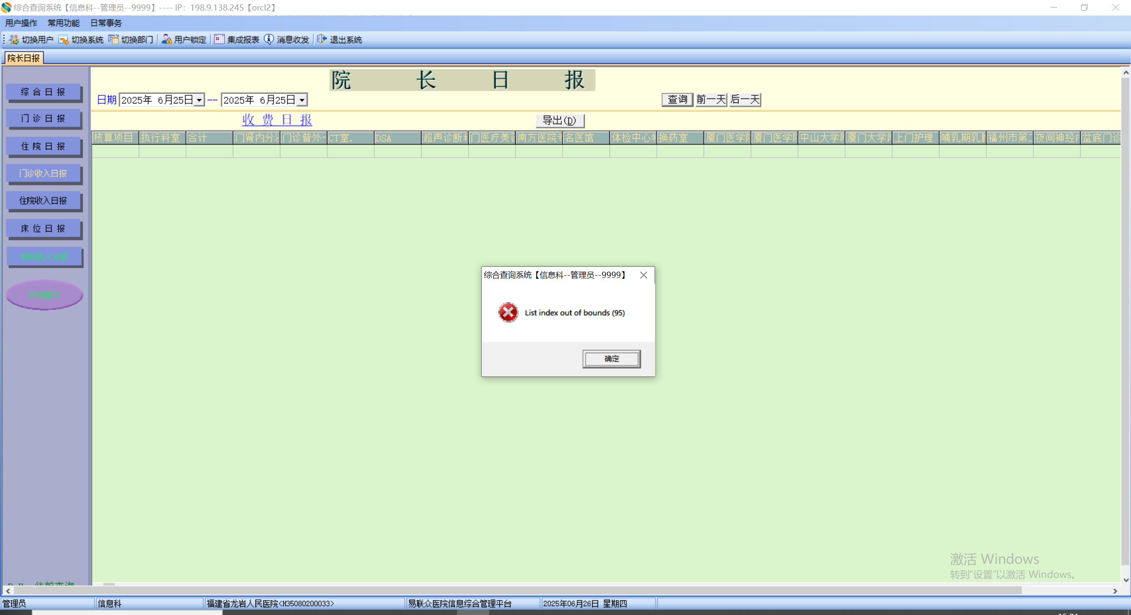Image resolution: width=1131 pixels, height=615 pixels.
Task: Close the error dialog with X
Action: pyautogui.click(x=644, y=275)
